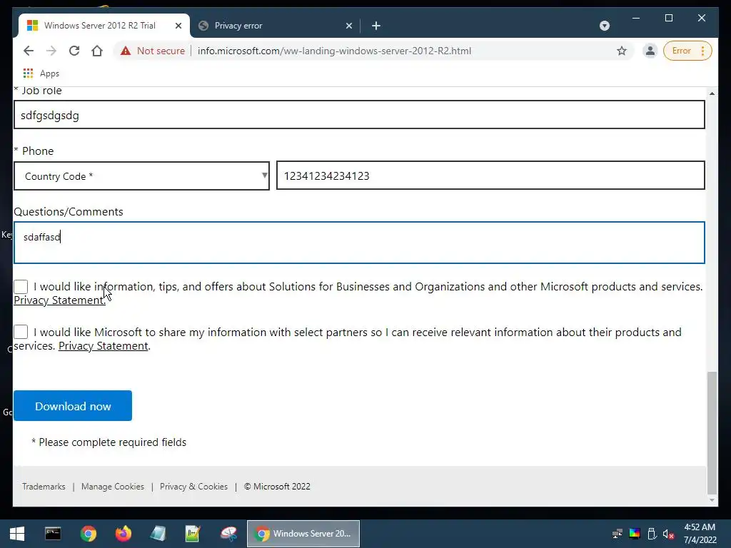
Task: Reload the current page
Action: (74, 51)
